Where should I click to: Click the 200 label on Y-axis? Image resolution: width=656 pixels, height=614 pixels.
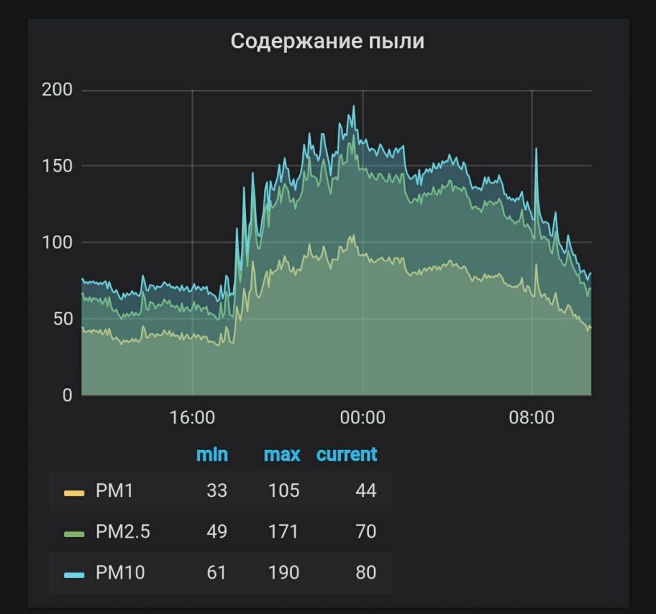click(57, 90)
